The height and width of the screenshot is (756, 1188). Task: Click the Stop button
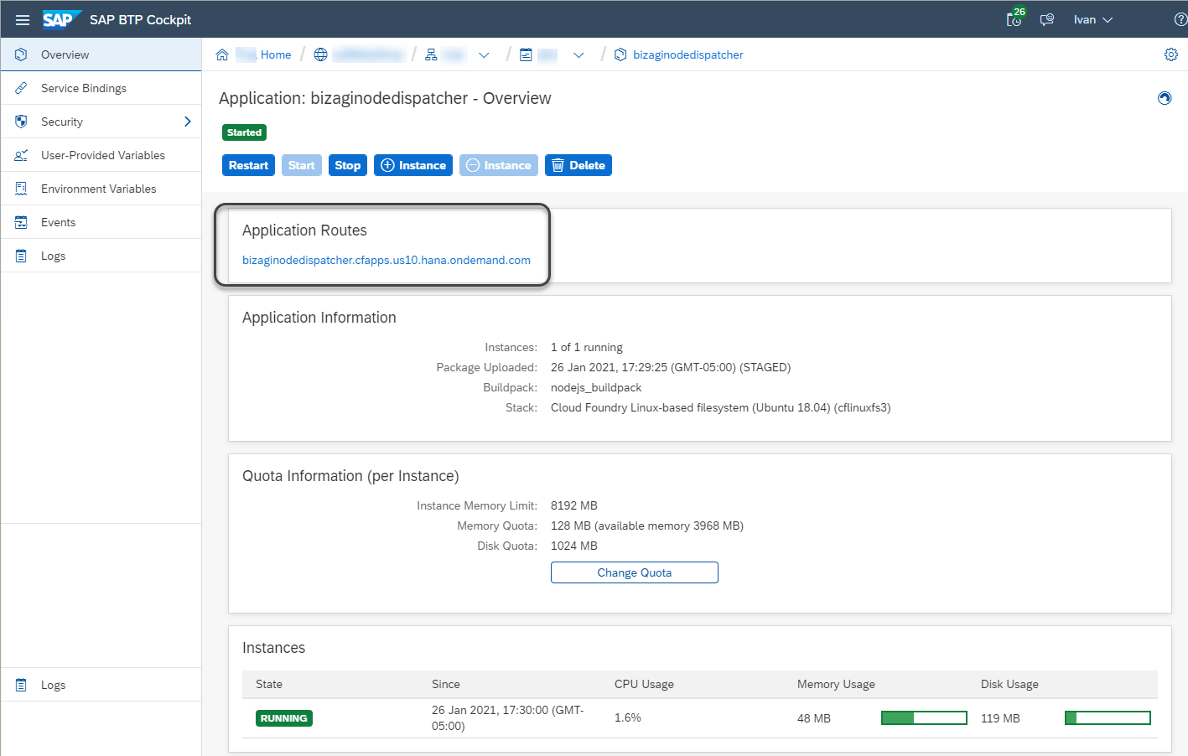click(x=348, y=165)
